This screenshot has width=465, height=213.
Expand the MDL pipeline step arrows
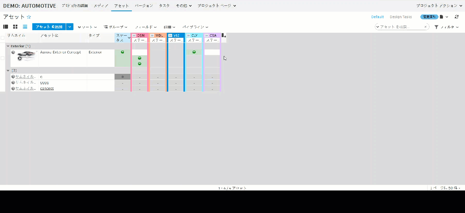pos(152,36)
